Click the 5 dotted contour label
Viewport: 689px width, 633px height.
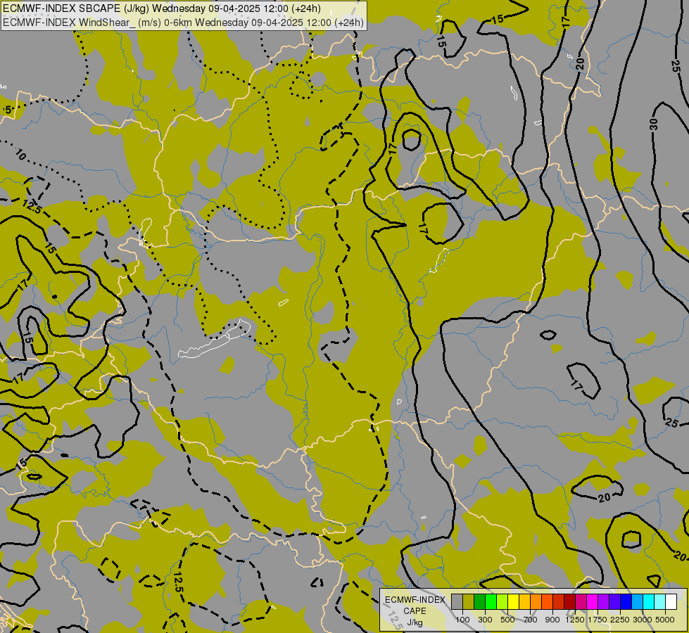(8, 110)
